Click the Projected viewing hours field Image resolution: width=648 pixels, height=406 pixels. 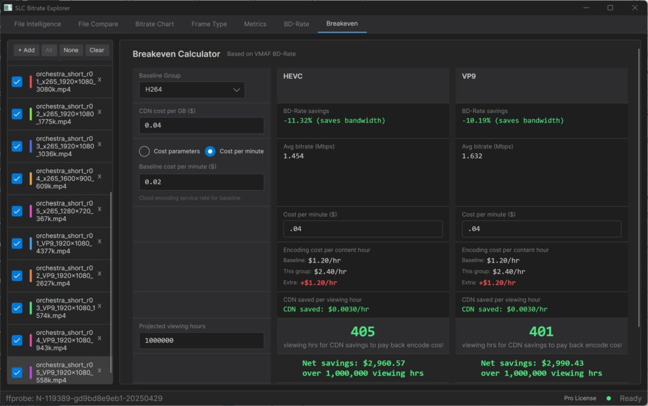pyautogui.click(x=201, y=340)
